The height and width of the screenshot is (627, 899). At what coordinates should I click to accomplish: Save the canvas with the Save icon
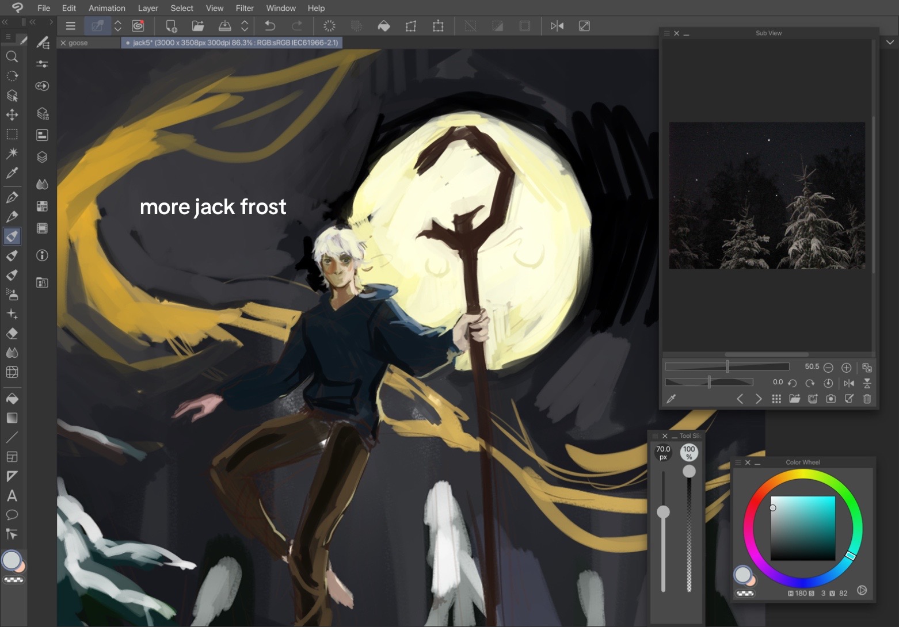pos(225,26)
